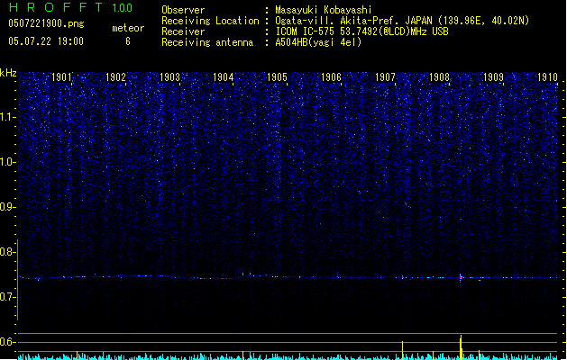The width and height of the screenshot is (567, 360).
Task: Click the kHz axis unit label
Action: pos(8,73)
